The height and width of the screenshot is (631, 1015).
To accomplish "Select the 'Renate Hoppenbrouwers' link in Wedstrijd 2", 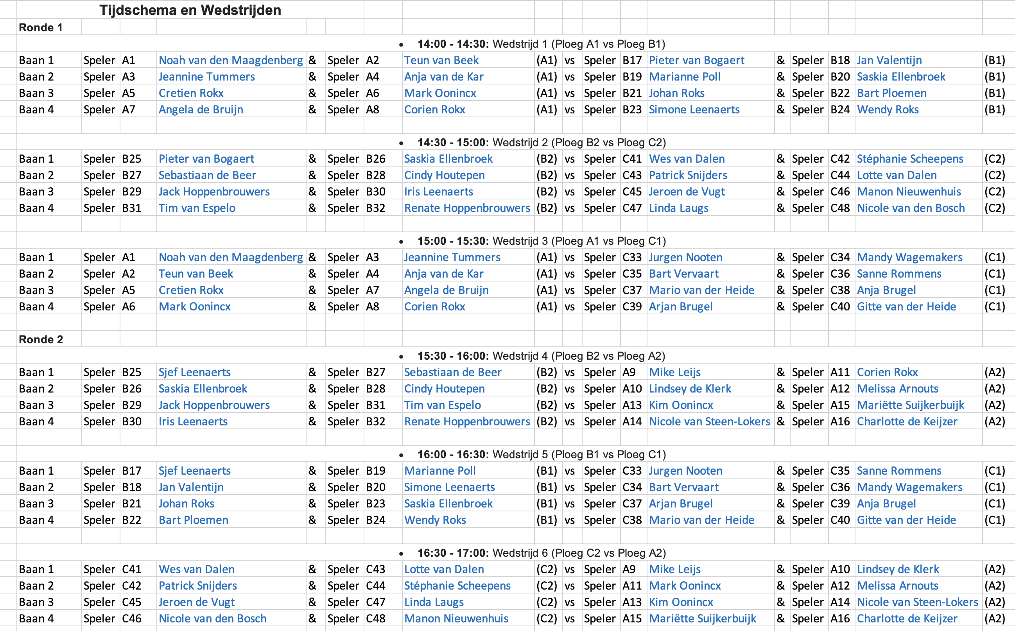I will click(x=466, y=208).
